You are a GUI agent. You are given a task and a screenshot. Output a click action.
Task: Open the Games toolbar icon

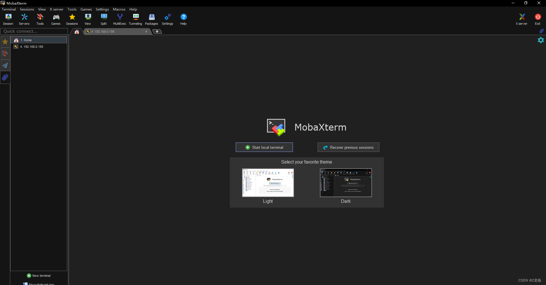coord(56,19)
